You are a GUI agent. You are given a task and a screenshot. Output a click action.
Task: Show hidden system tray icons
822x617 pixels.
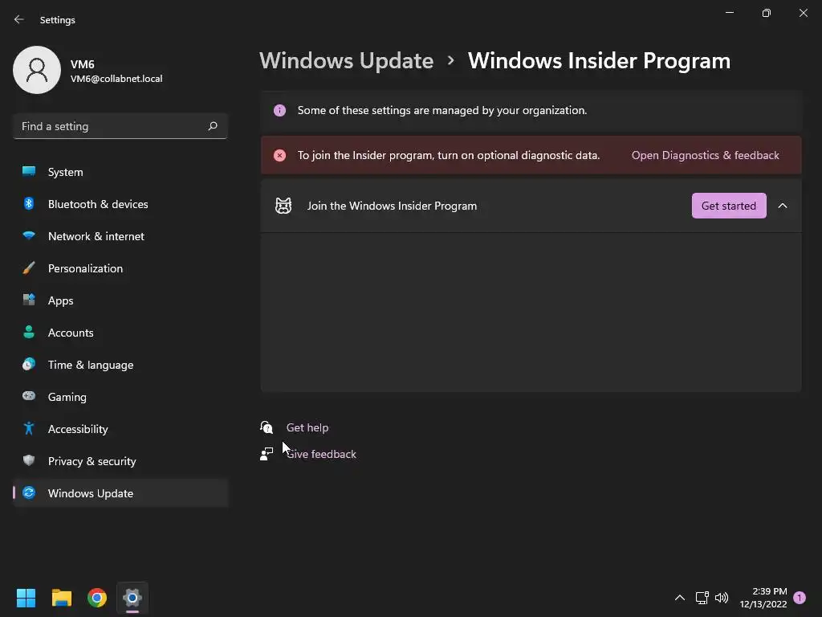point(679,598)
